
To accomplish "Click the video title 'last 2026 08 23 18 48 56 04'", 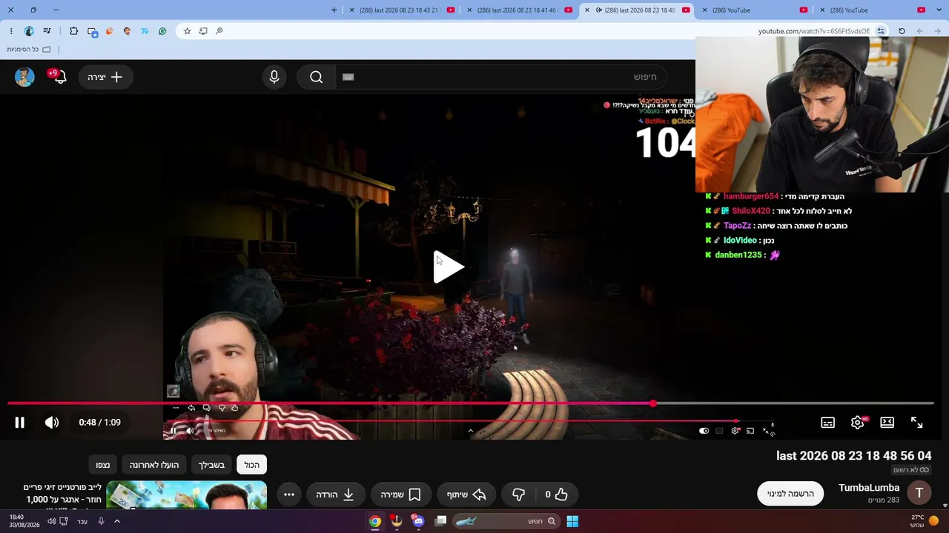I will pos(854,456).
